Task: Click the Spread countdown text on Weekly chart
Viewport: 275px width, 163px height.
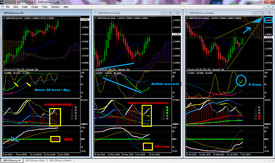Action: point(205,69)
